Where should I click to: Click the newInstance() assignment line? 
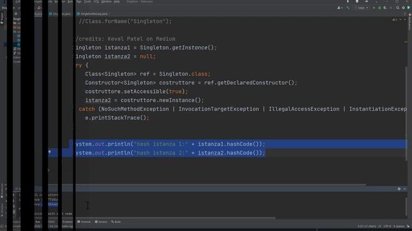(x=144, y=100)
